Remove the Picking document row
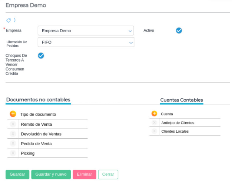232x182 pixels. (x=13, y=153)
